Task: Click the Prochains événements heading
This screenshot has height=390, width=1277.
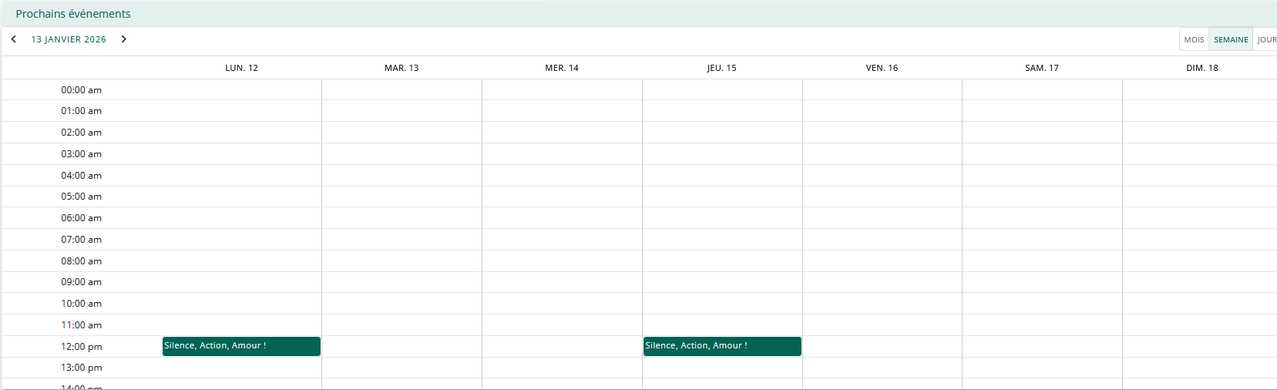Action: click(73, 14)
